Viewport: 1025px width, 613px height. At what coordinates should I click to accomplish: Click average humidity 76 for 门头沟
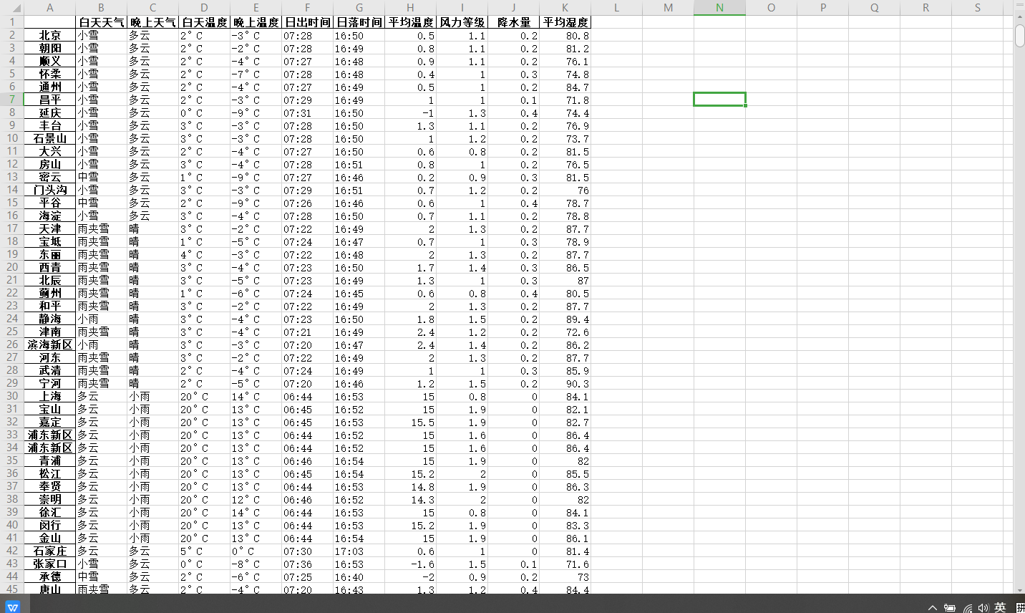tap(565, 190)
